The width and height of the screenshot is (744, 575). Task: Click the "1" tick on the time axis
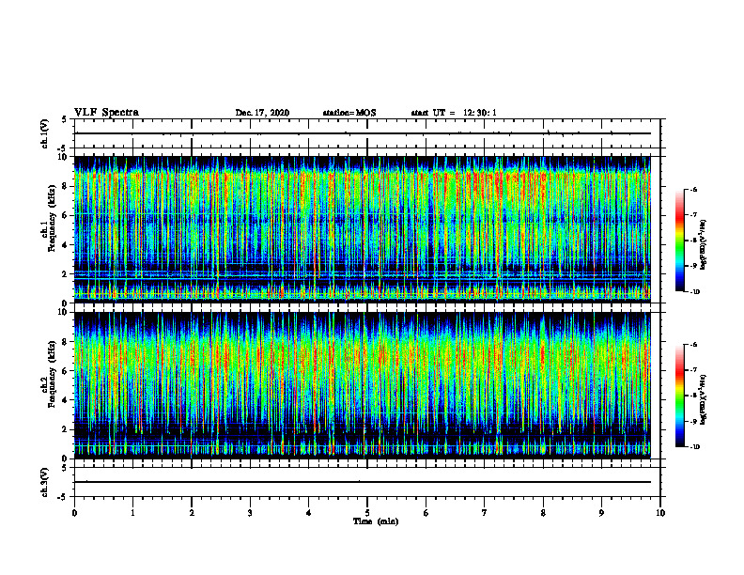132,513
